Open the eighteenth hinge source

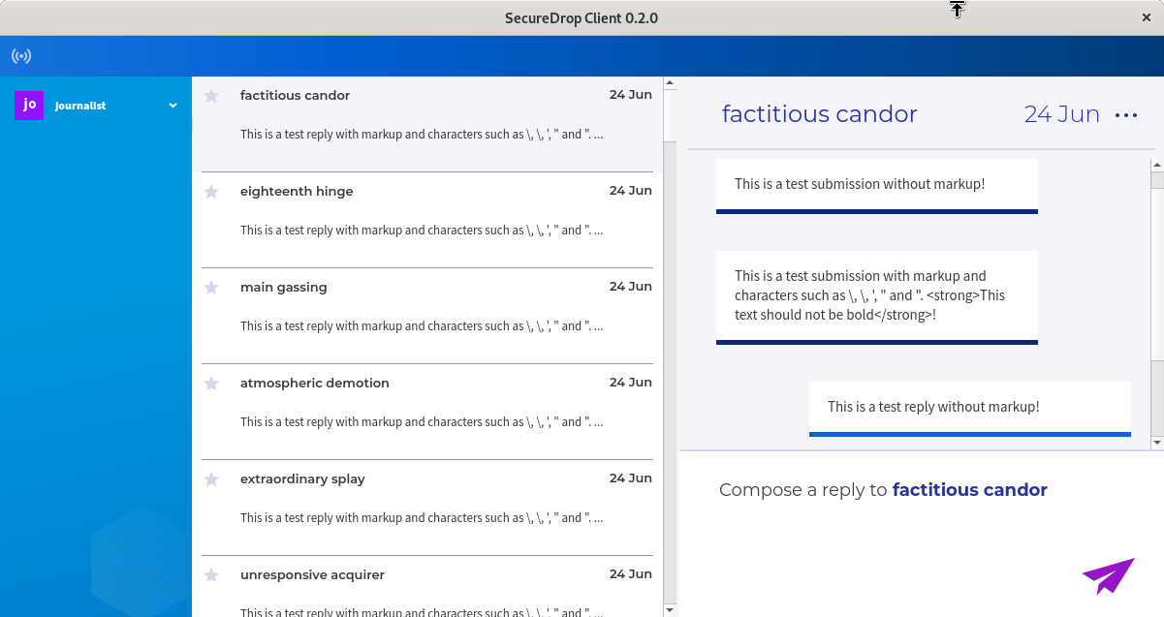click(427, 220)
